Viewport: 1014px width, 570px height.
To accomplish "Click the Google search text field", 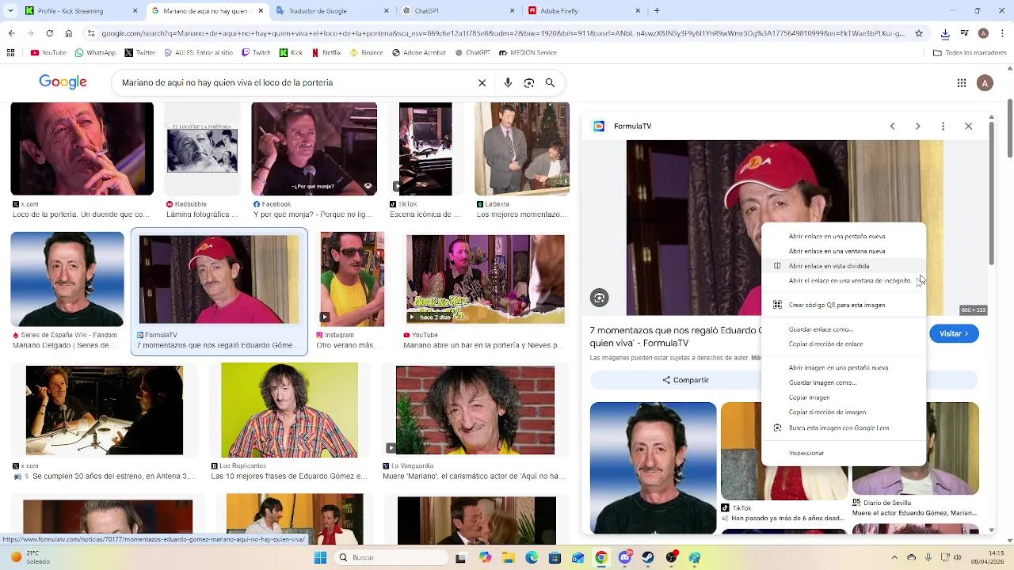I will pyautogui.click(x=293, y=83).
